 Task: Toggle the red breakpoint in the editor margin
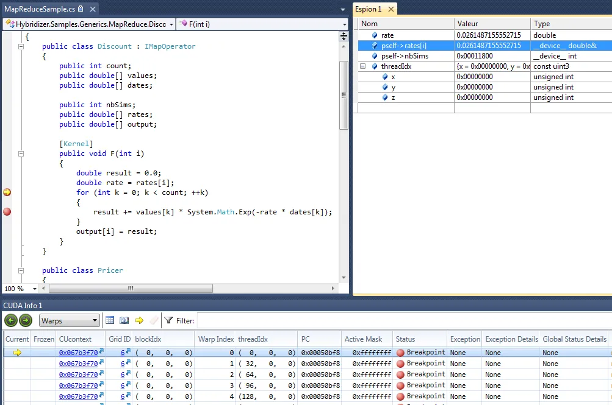click(6, 211)
